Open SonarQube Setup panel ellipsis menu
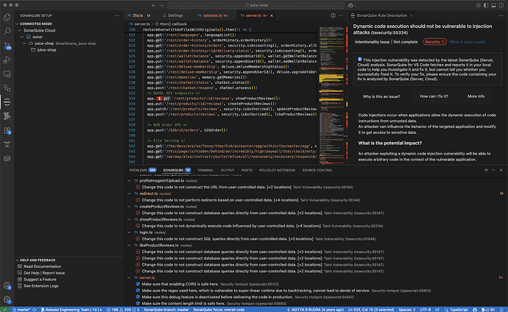 click(117, 15)
